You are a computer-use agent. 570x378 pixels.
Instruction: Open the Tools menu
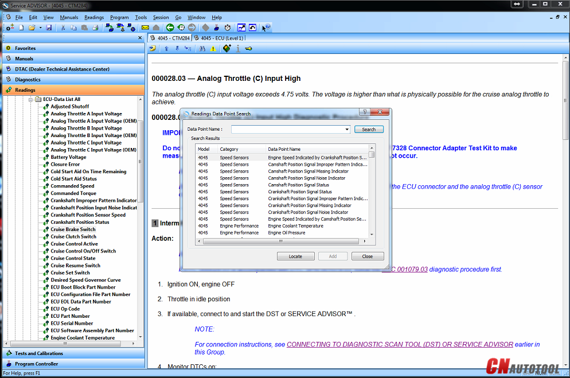click(141, 17)
